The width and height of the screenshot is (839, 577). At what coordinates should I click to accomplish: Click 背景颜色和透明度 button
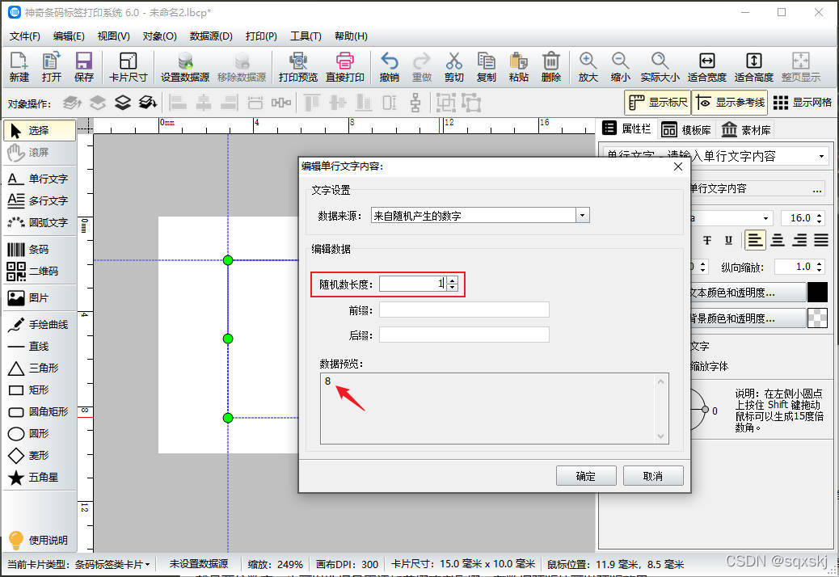748,318
